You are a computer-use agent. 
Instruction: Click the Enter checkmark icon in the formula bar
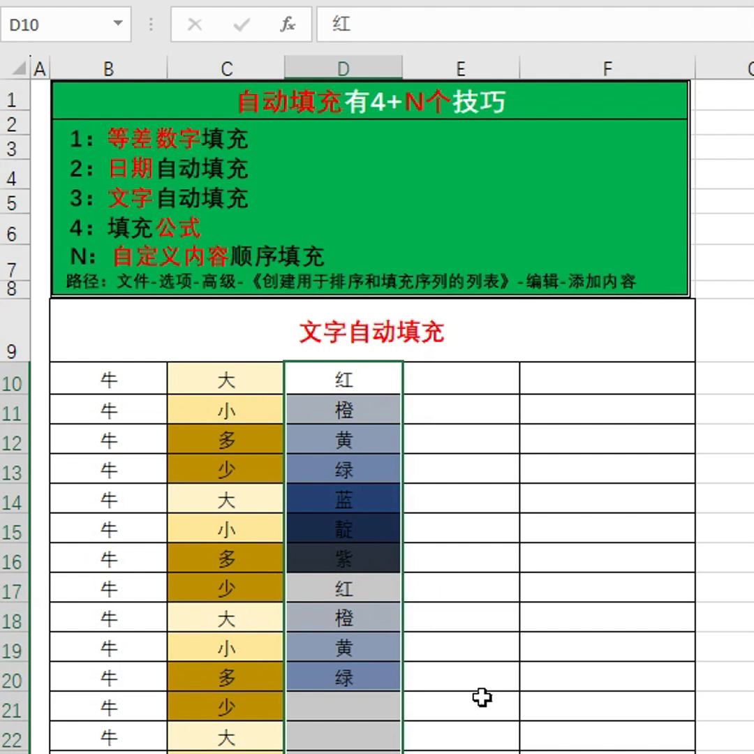pyautogui.click(x=242, y=24)
